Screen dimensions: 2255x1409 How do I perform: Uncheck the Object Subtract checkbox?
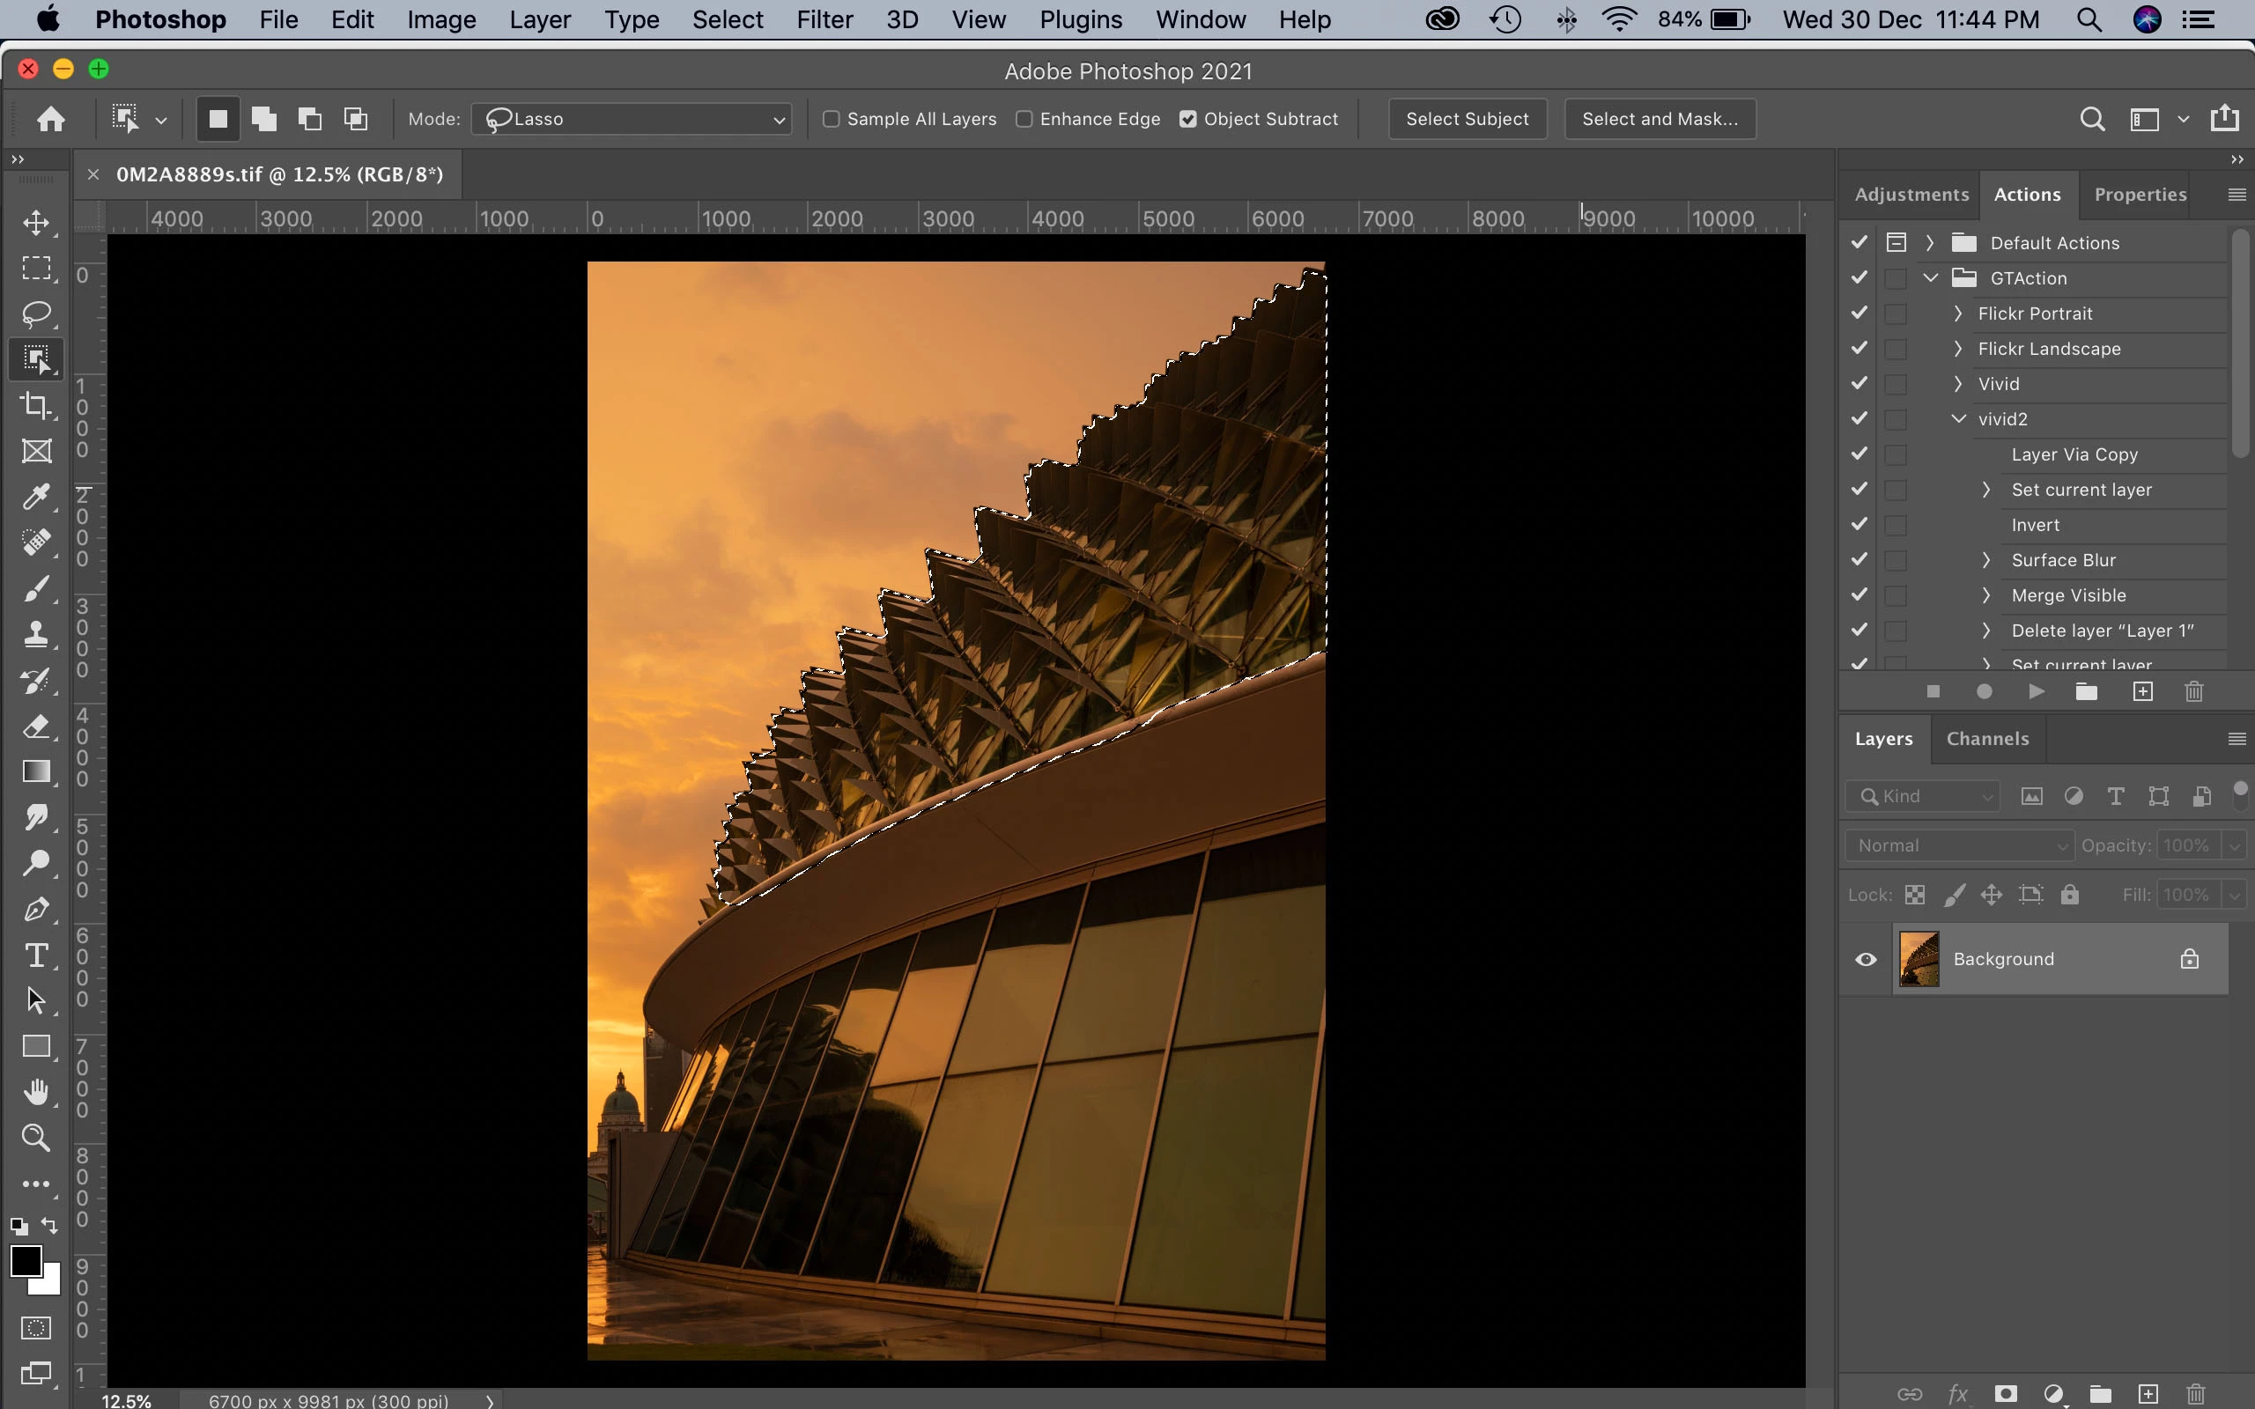(x=1188, y=119)
